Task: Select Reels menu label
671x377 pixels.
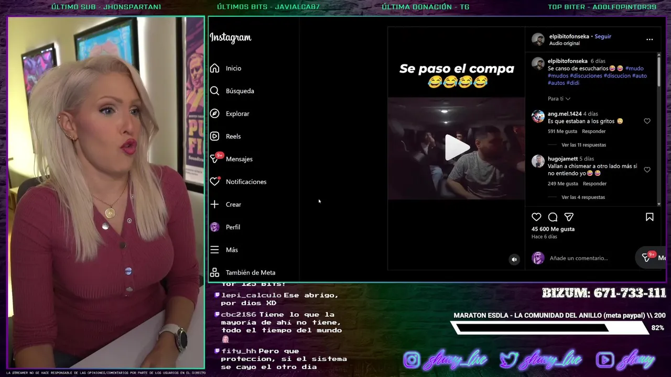Action: (x=233, y=136)
